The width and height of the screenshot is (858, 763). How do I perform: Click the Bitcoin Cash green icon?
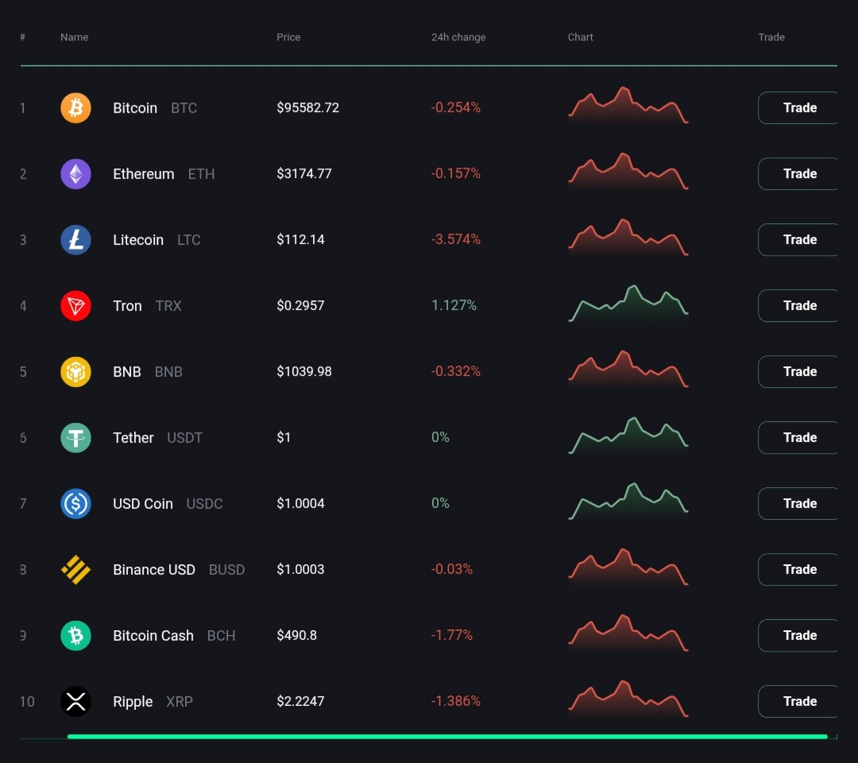tap(75, 636)
